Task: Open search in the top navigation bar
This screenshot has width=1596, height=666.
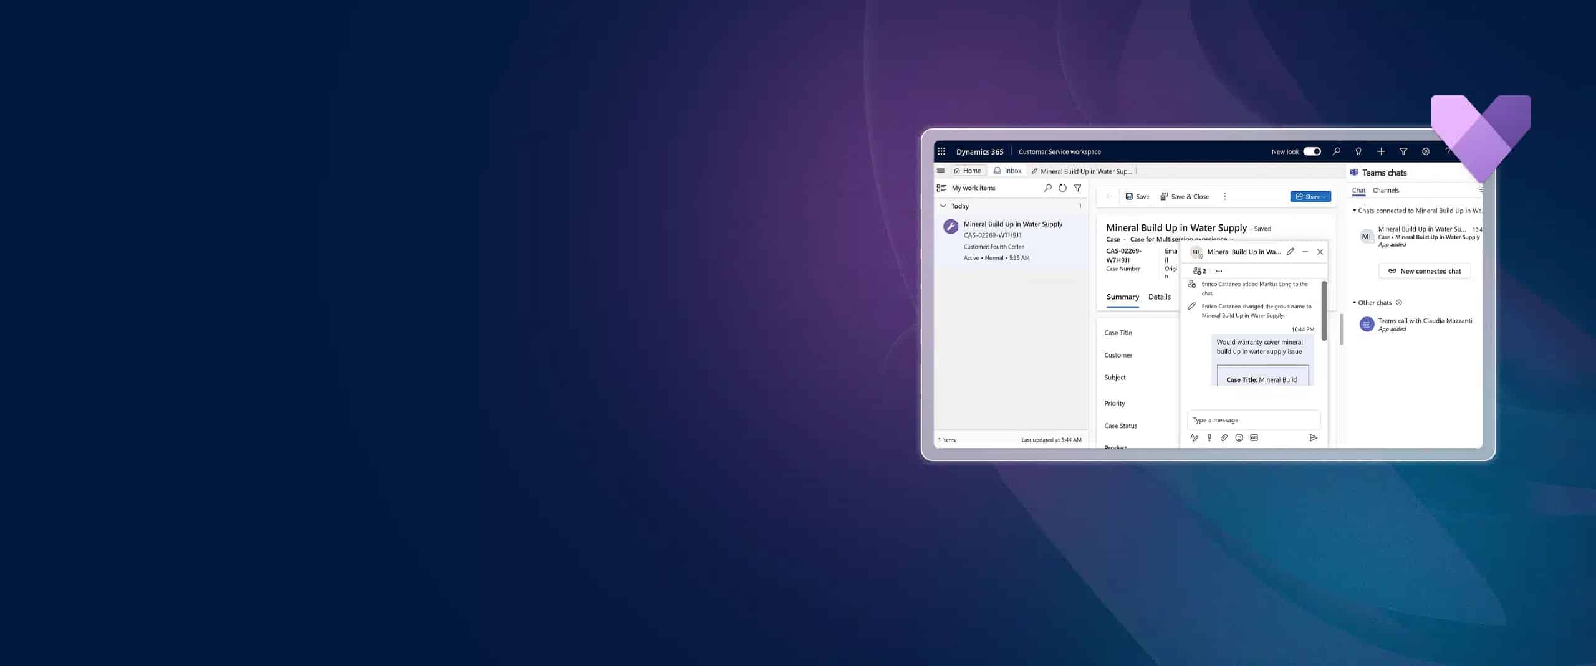Action: pyautogui.click(x=1337, y=151)
